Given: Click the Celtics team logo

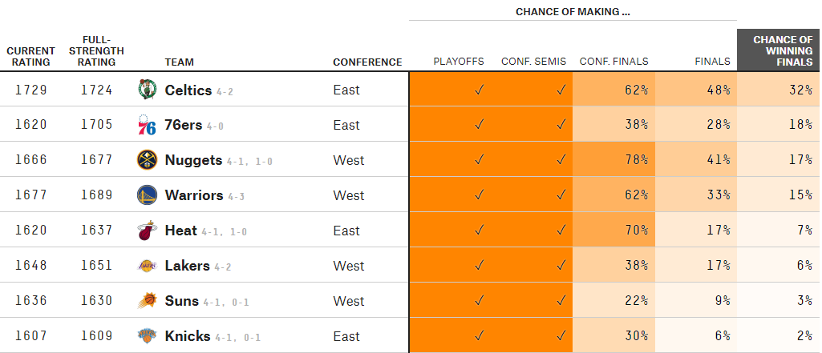Looking at the screenshot, I should point(147,90).
